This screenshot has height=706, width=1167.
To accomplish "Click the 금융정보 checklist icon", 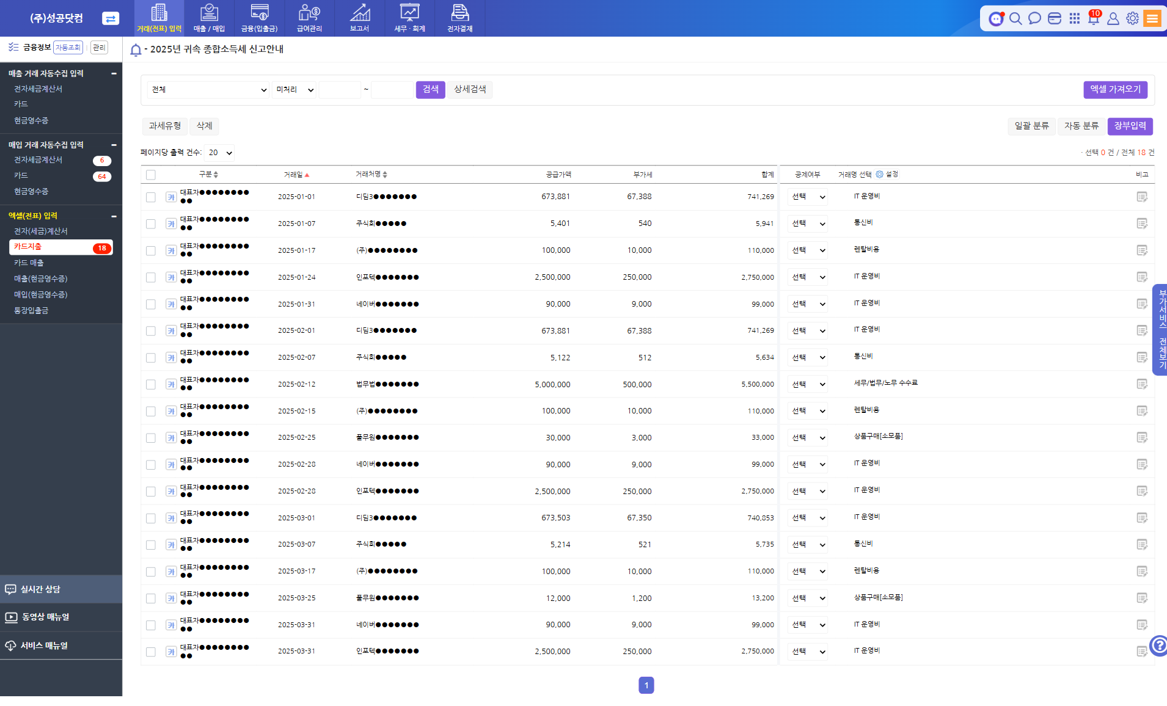I will (x=13, y=47).
